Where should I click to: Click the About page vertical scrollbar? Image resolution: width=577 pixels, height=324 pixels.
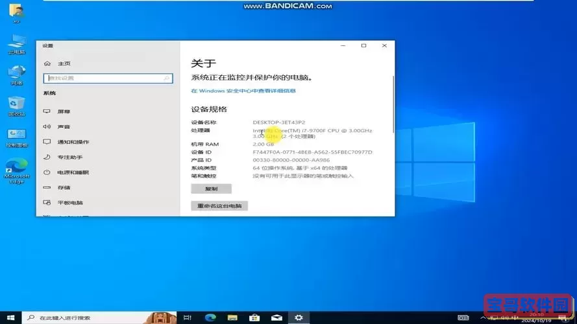click(393, 104)
